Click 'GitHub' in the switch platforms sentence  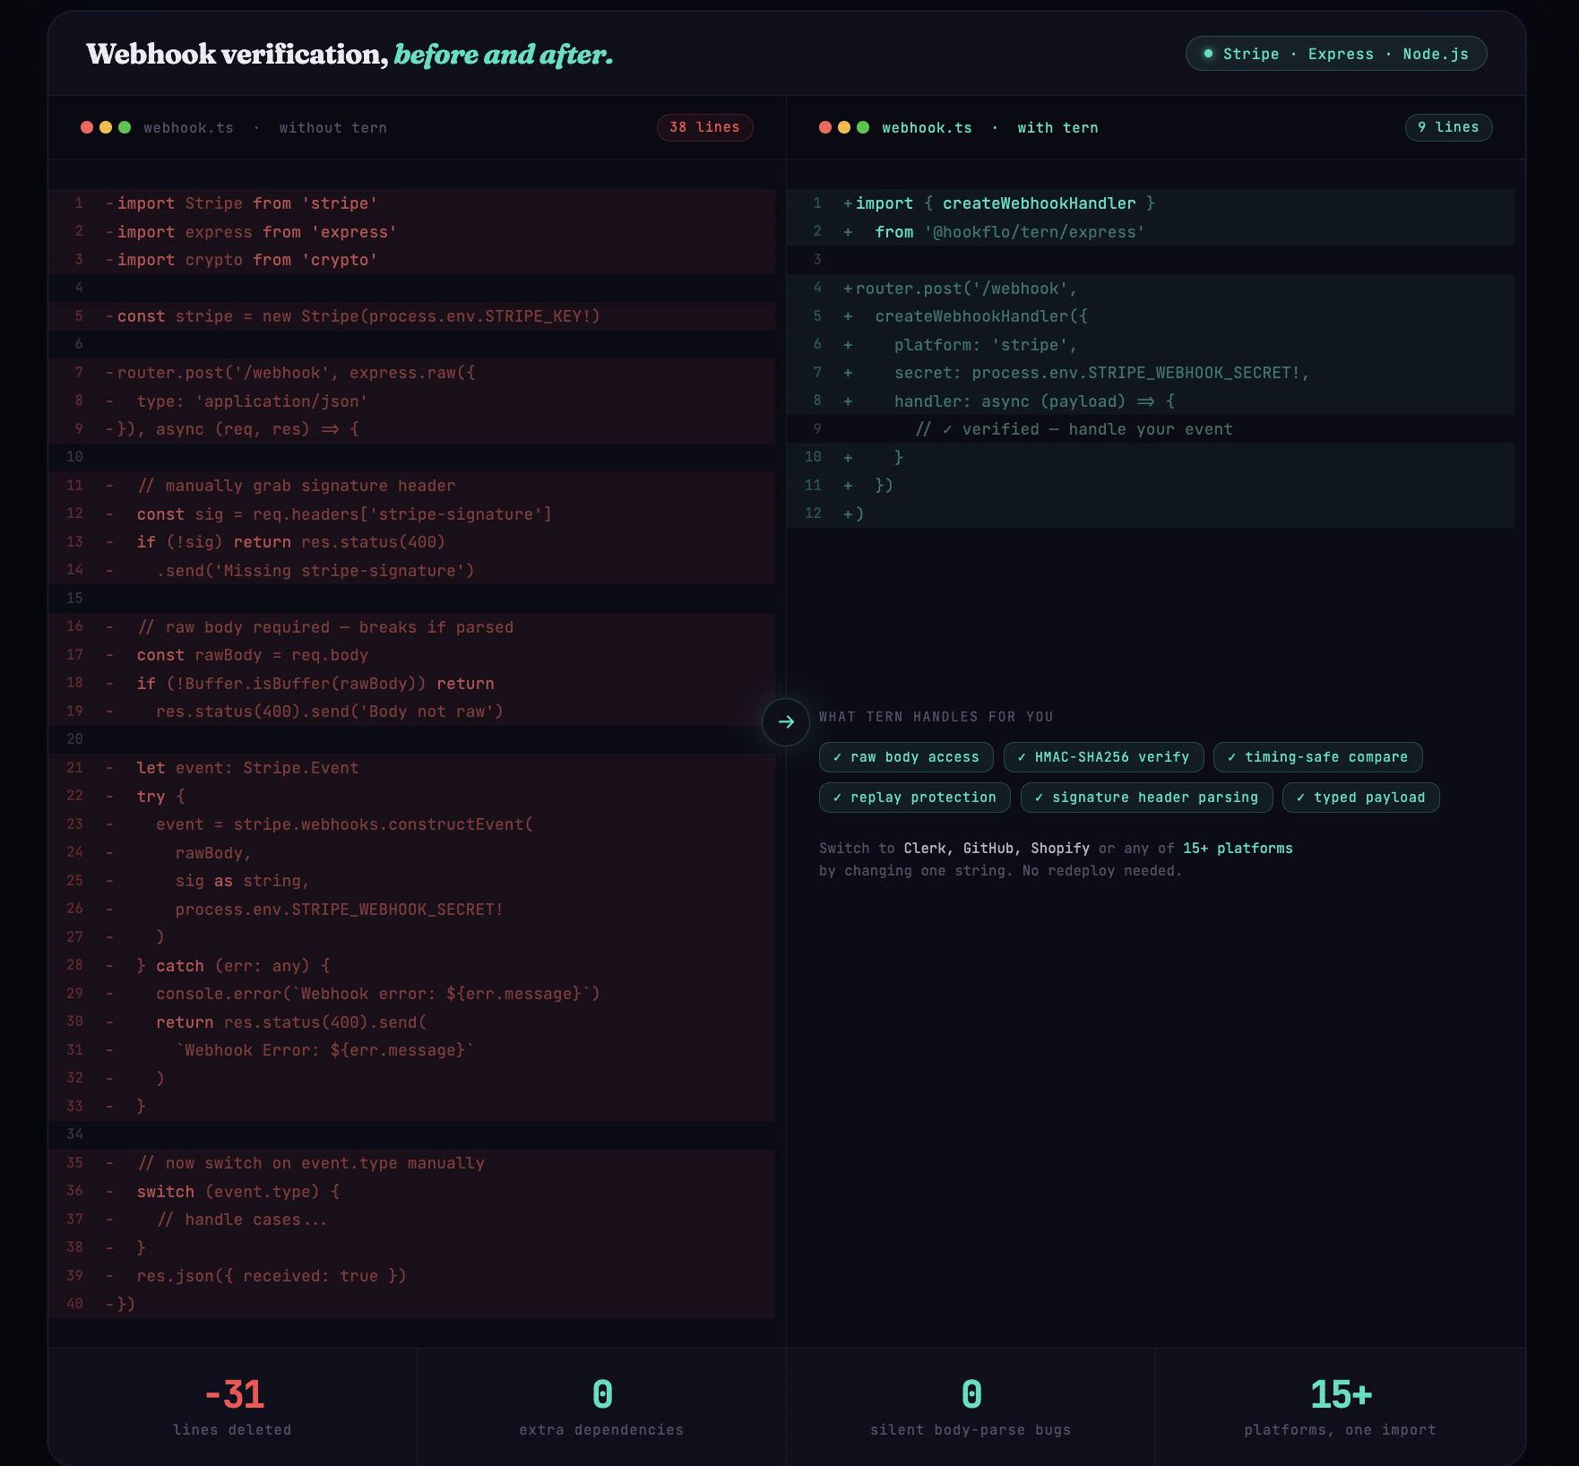tap(988, 849)
